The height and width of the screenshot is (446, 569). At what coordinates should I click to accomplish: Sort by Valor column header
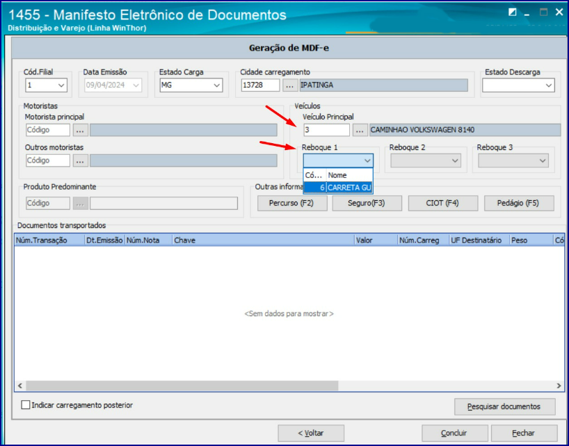point(376,240)
